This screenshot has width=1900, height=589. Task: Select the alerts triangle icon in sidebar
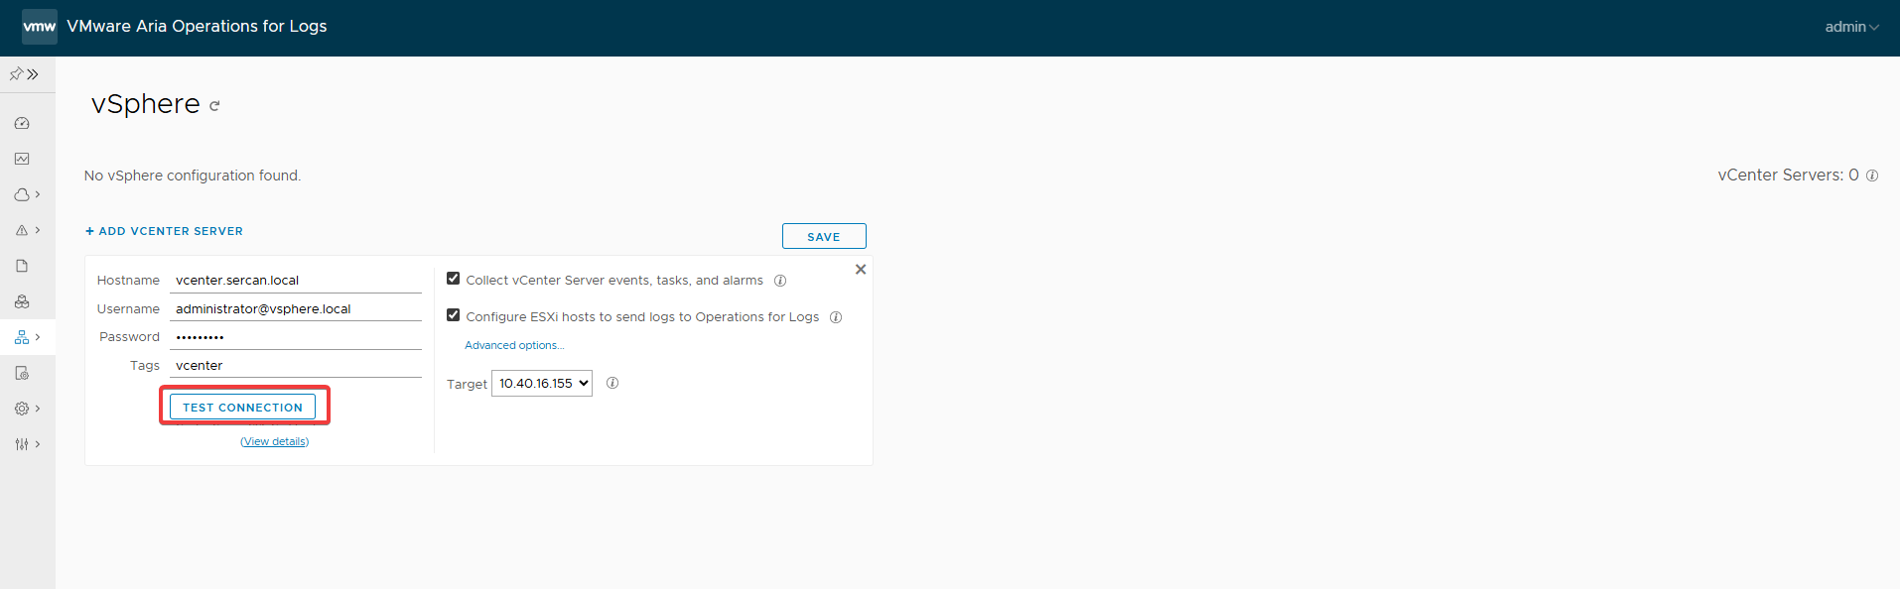click(x=22, y=230)
